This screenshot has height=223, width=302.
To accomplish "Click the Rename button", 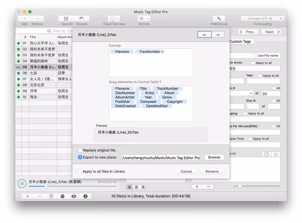I will (212, 171).
